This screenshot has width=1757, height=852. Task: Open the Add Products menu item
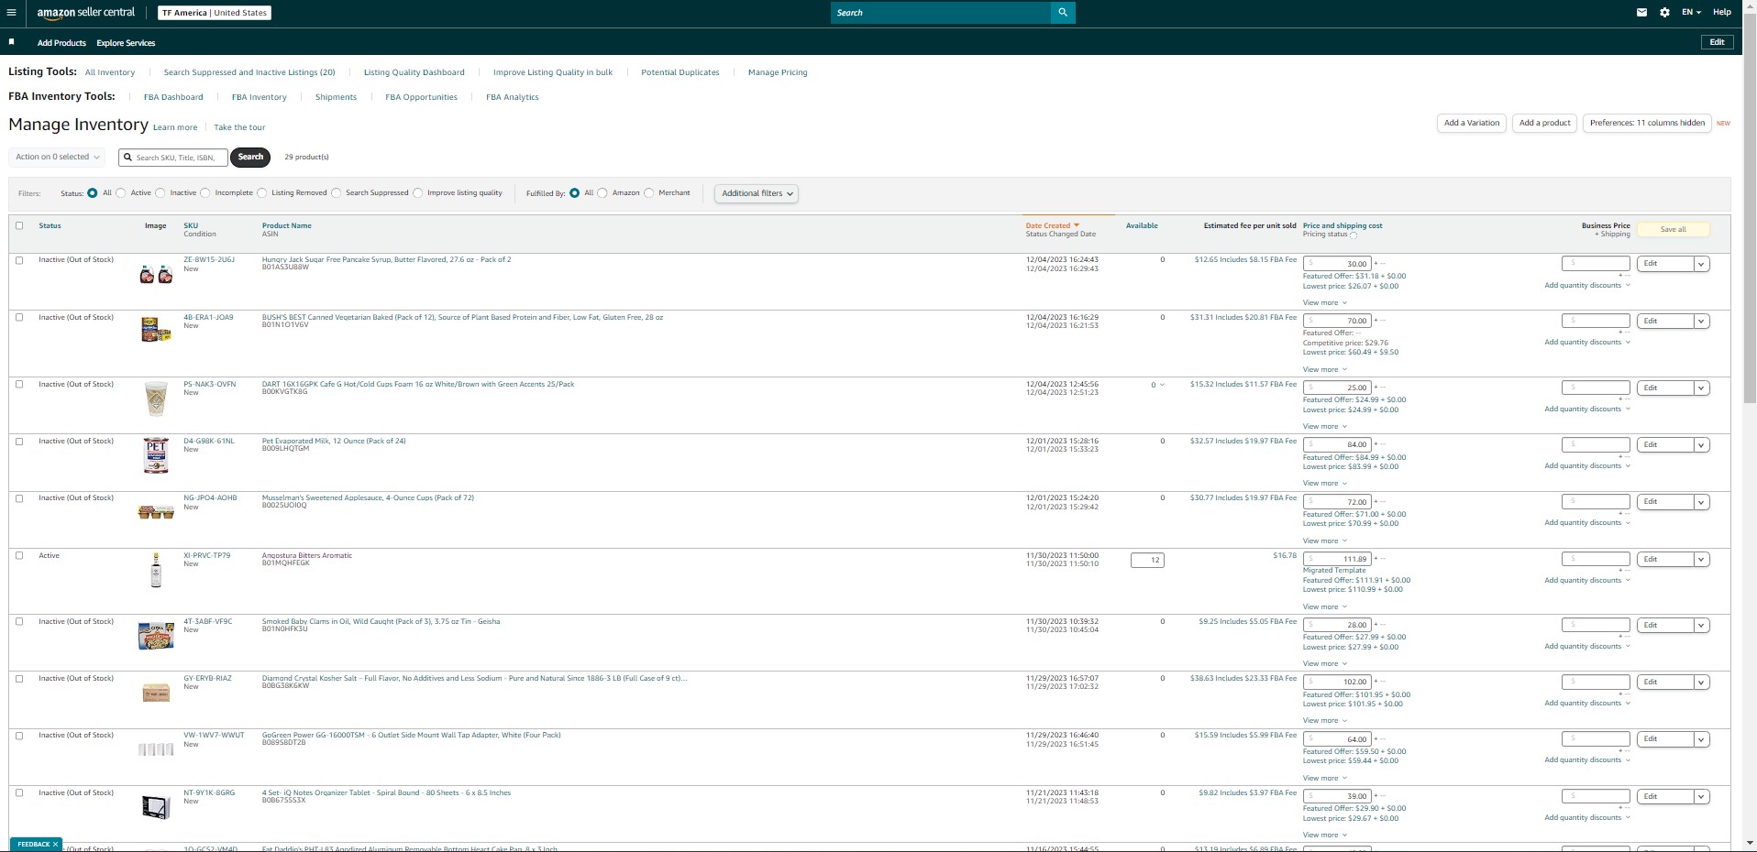(x=61, y=43)
